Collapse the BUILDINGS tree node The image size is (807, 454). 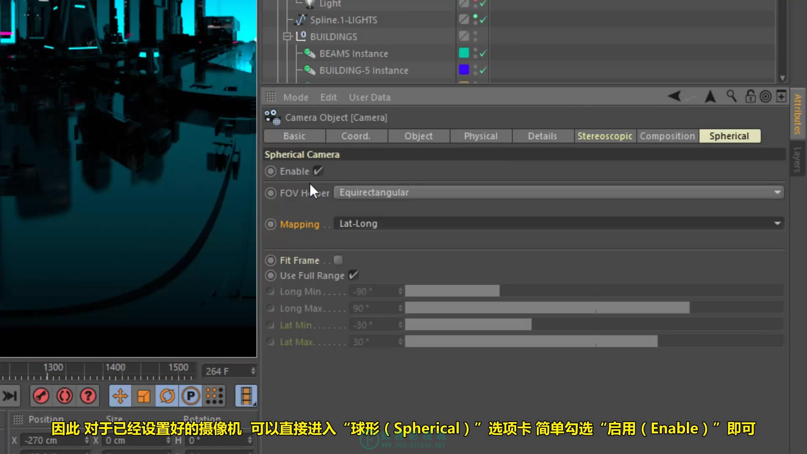click(287, 37)
